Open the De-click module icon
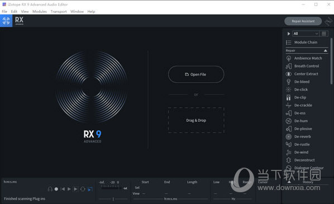The width and height of the screenshot is (334, 204). pyautogui.click(x=289, y=90)
